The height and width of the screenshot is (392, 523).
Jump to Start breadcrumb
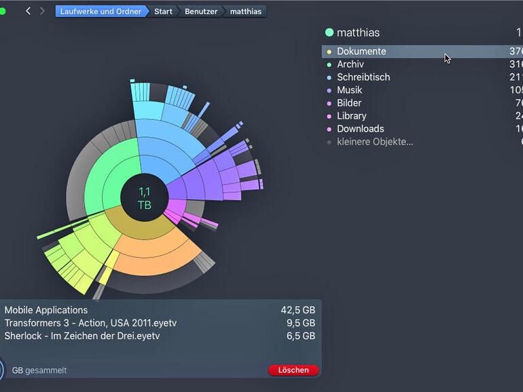click(x=163, y=12)
